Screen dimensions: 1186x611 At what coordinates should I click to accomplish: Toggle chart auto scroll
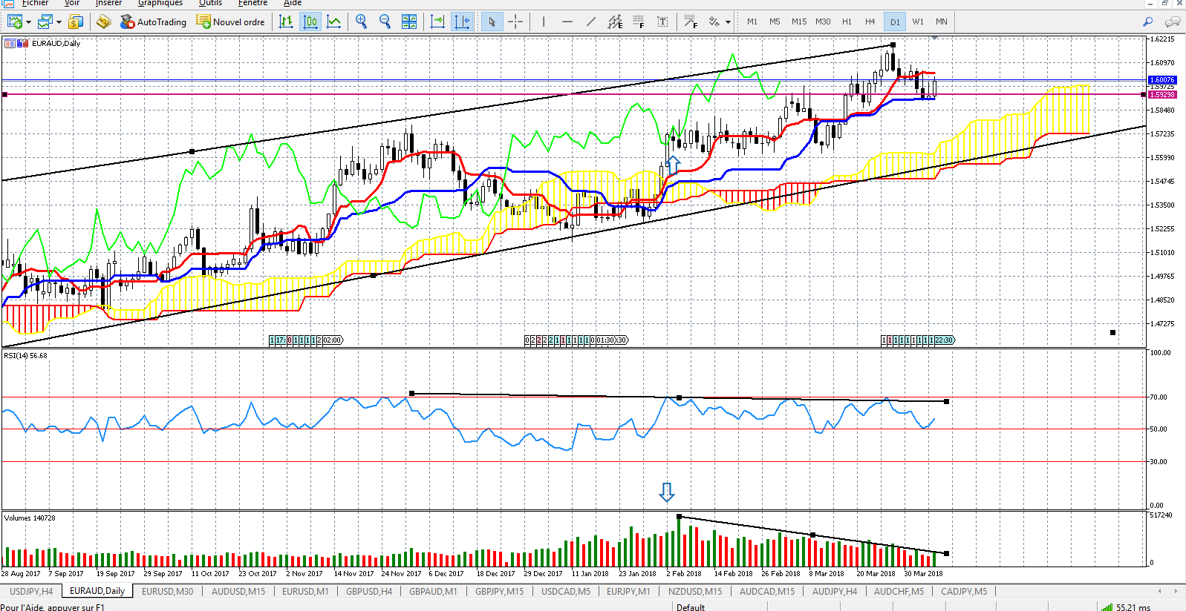pyautogui.click(x=437, y=22)
